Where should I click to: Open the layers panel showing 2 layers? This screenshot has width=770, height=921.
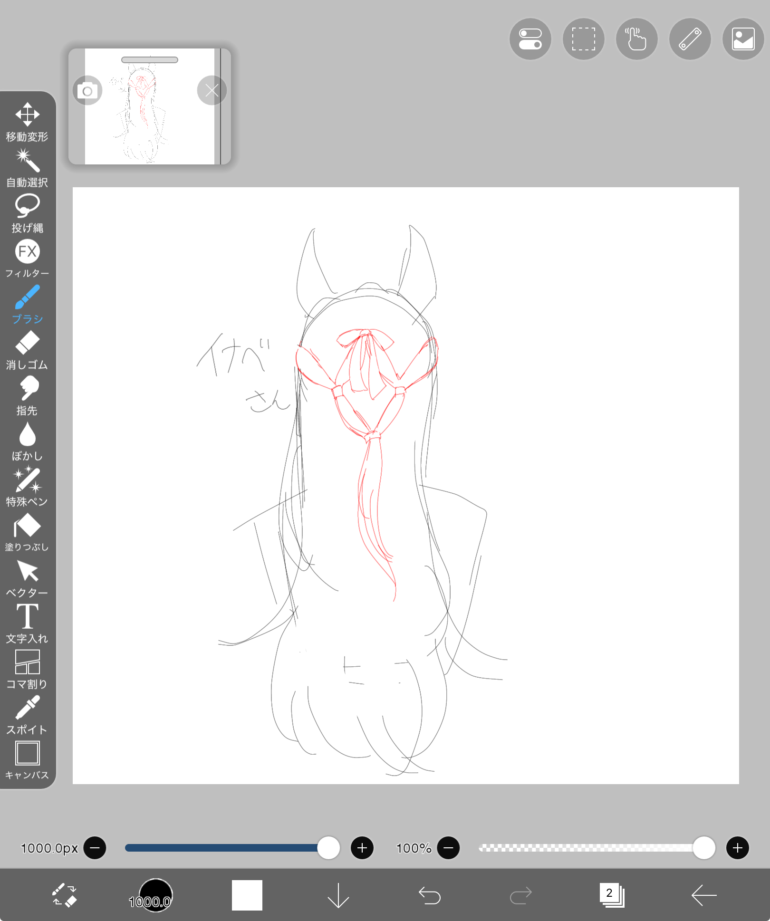click(612, 895)
